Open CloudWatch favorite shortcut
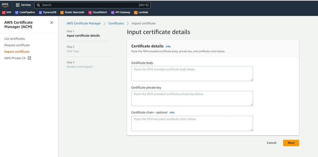The height and width of the screenshot is (157, 318). pos(97,12)
